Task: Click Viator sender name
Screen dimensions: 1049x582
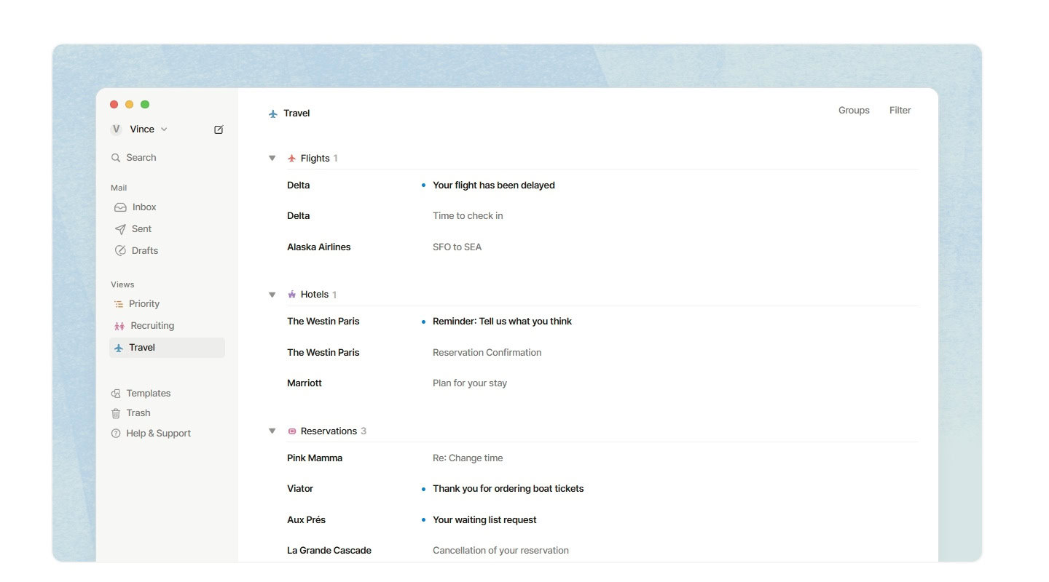Action: tap(300, 489)
